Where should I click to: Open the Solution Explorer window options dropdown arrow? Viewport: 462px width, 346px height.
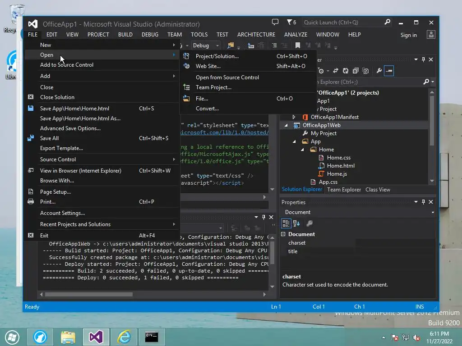tap(416, 59)
